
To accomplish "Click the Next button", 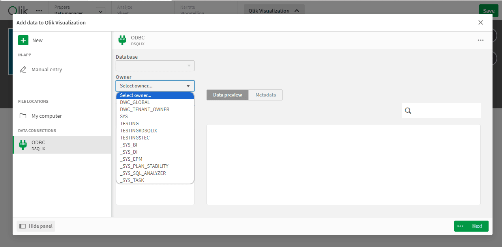I will click(x=477, y=226).
